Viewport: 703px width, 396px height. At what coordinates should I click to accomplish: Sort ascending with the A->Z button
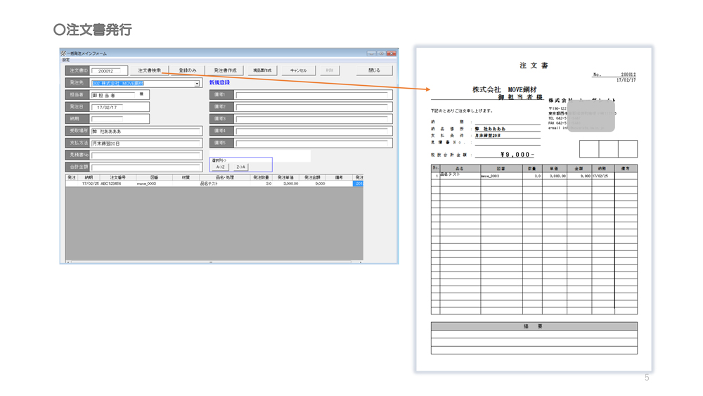pos(220,167)
